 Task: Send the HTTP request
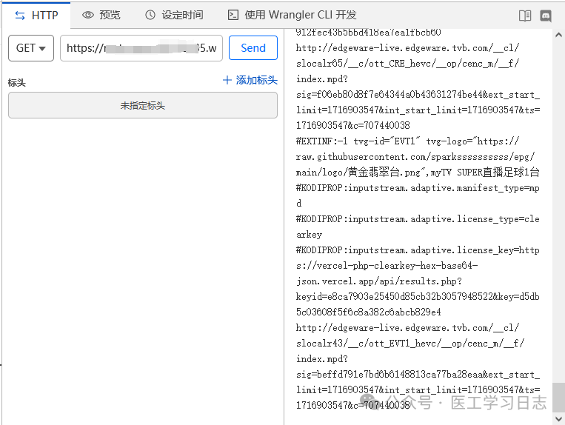pos(253,48)
